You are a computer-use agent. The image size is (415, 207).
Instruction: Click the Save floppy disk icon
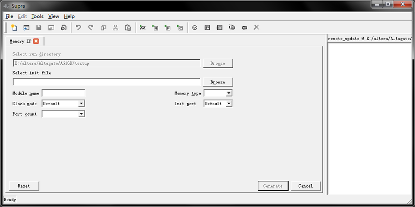coord(39,28)
